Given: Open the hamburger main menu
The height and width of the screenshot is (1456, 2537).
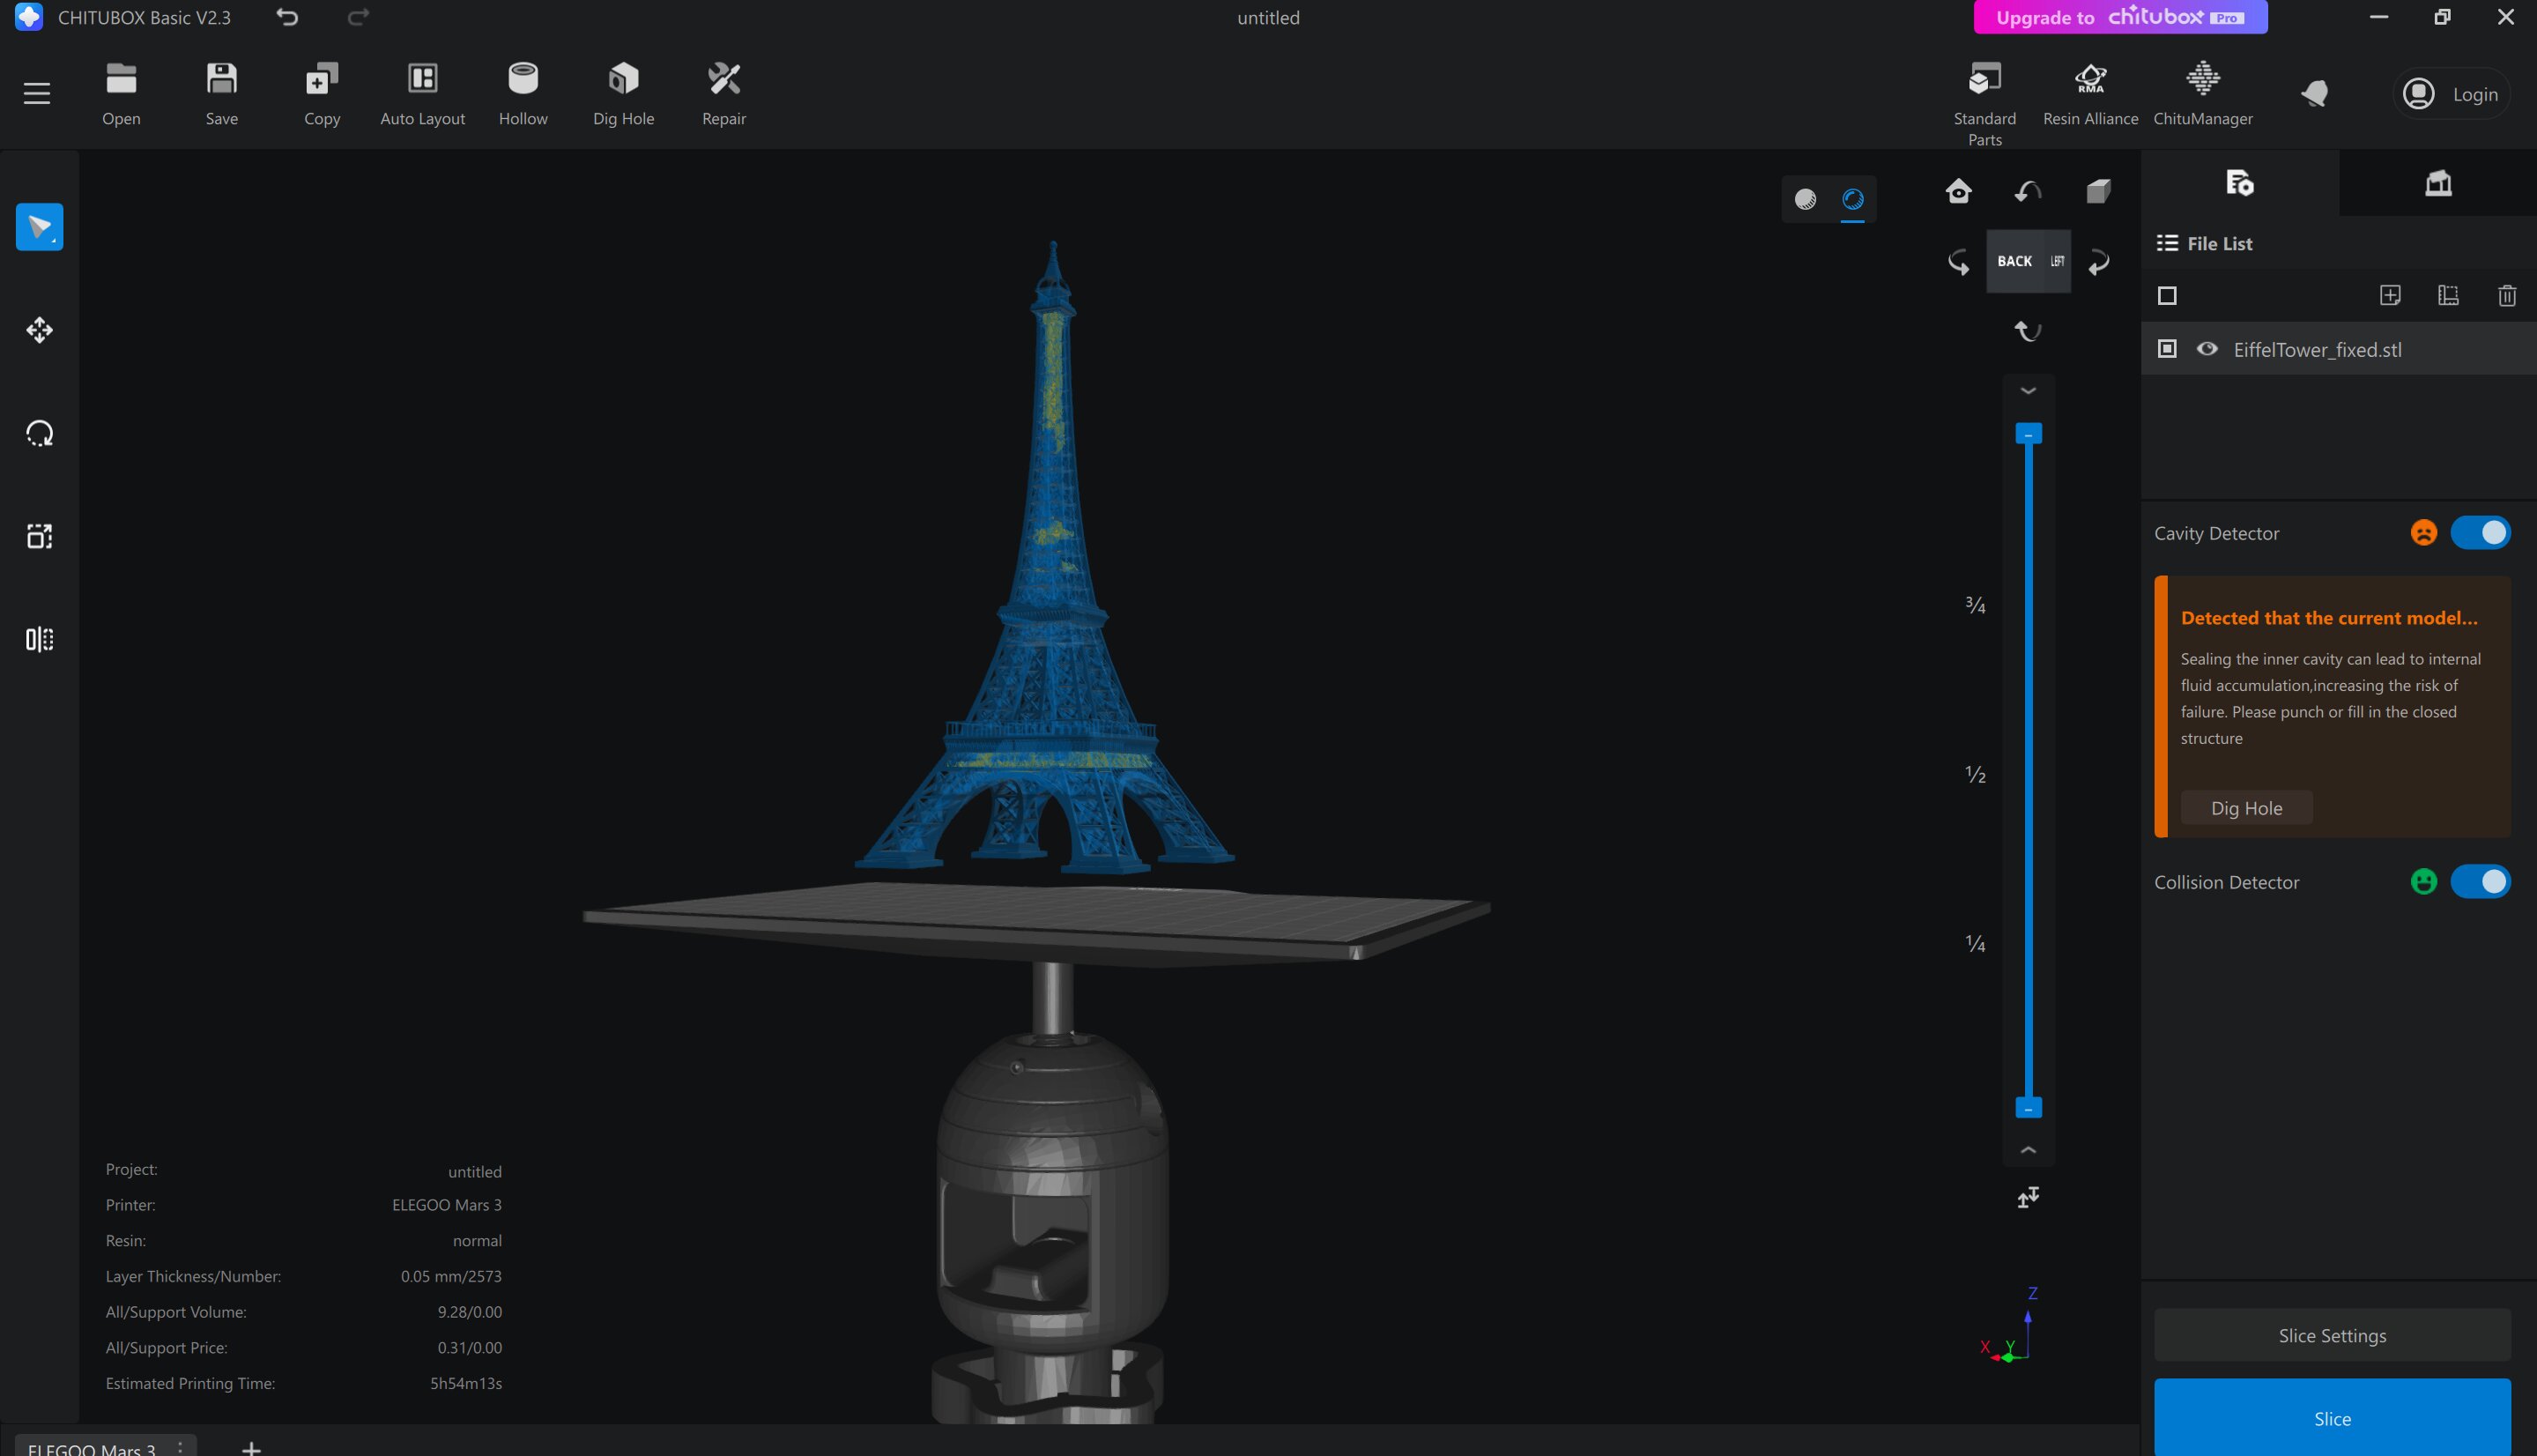Looking at the screenshot, I should (x=37, y=93).
